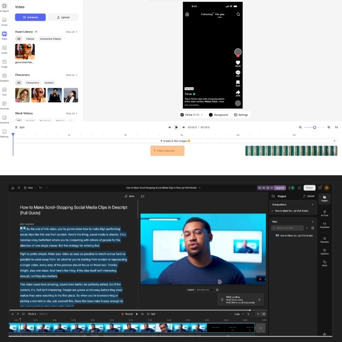
Task: Filter Characters section by Avatars chip
Action: click(x=49, y=83)
